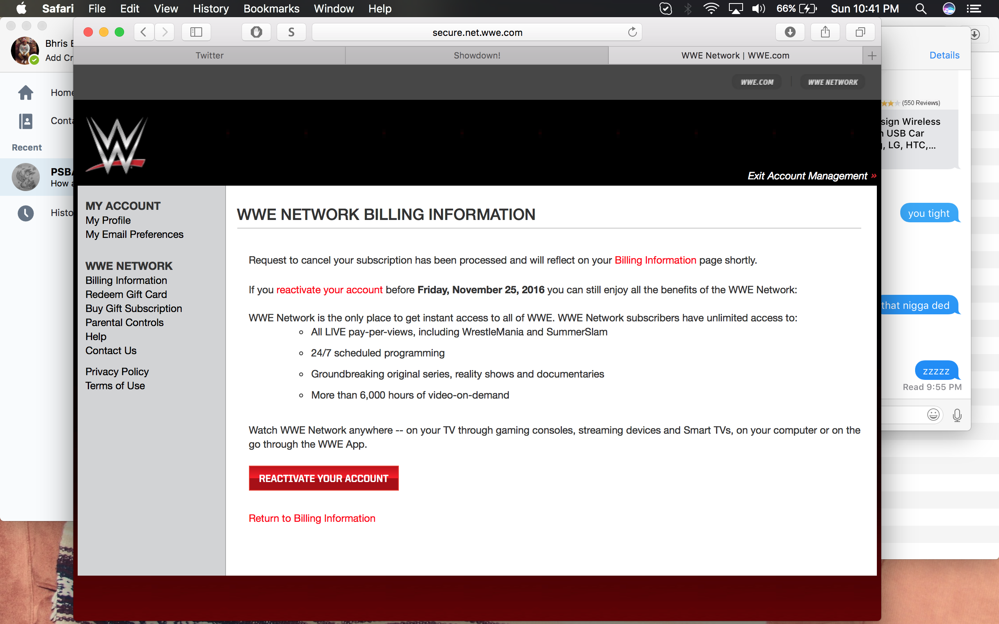999x624 pixels.
Task: Open a new tab with plus
Action: [872, 56]
